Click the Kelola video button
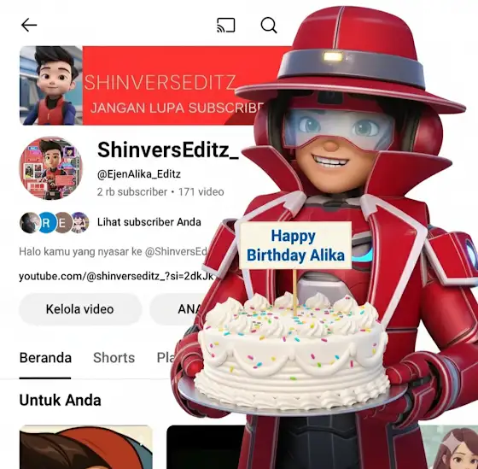 (x=80, y=309)
